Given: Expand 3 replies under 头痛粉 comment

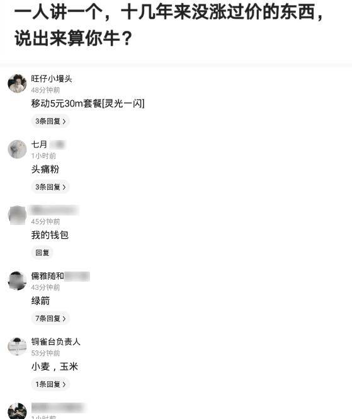Looking at the screenshot, I should click(x=50, y=187).
